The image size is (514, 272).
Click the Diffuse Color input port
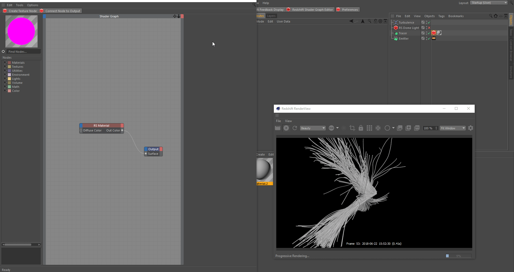81,130
